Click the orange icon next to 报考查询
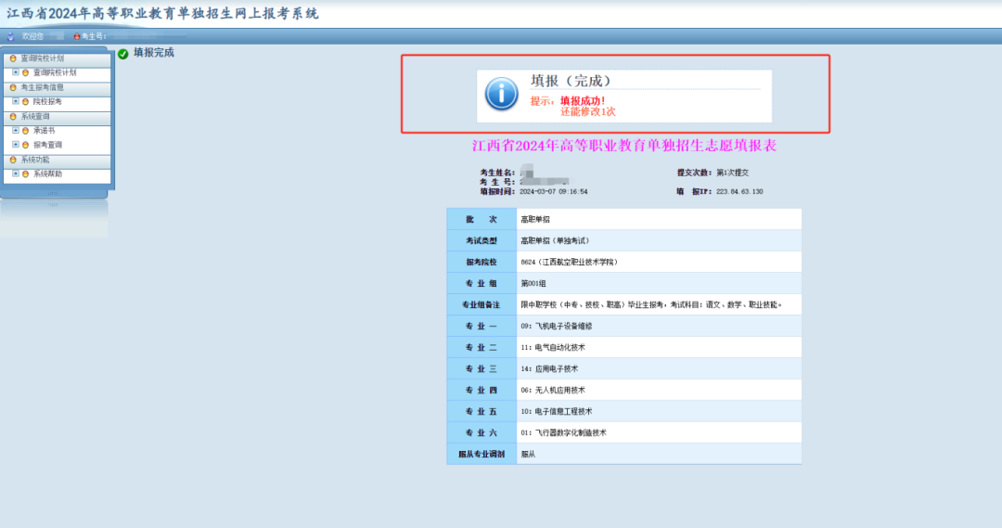The height and width of the screenshot is (528, 1002). [25, 145]
